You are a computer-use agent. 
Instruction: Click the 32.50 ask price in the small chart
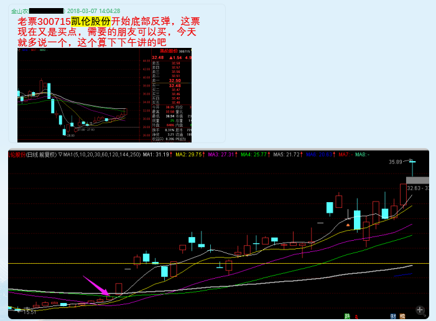pos(175,81)
